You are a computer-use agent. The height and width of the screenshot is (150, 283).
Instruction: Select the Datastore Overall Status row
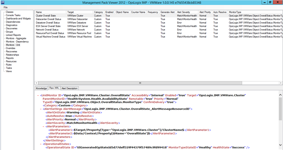(48, 23)
